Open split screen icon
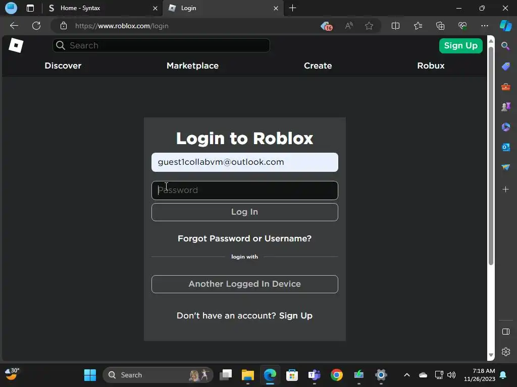Screen dimensions: 517x387 395,26
